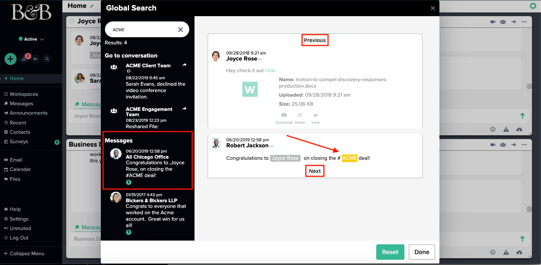The height and width of the screenshot is (265, 541).
Task: Open options dots next to Robert Jackson name
Action: pos(271,146)
